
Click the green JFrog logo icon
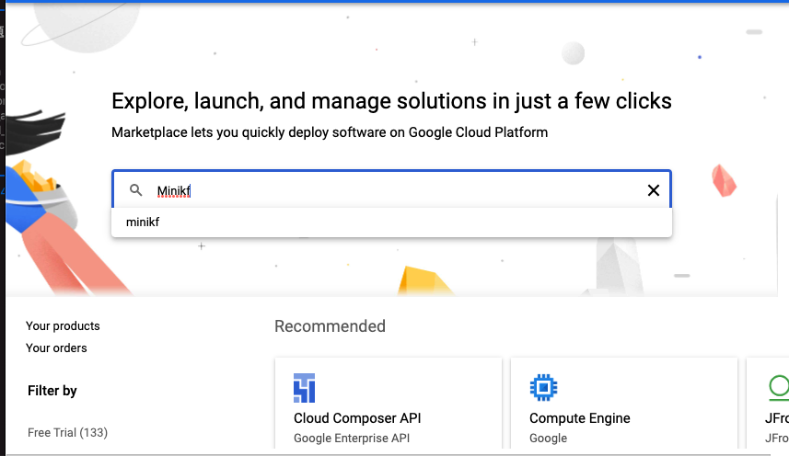coord(778,386)
